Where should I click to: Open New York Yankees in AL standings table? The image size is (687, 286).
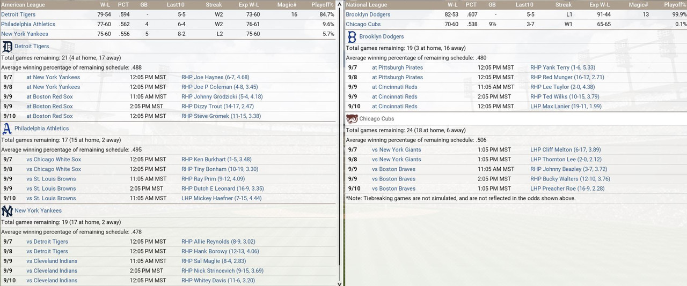pyautogui.click(x=25, y=34)
